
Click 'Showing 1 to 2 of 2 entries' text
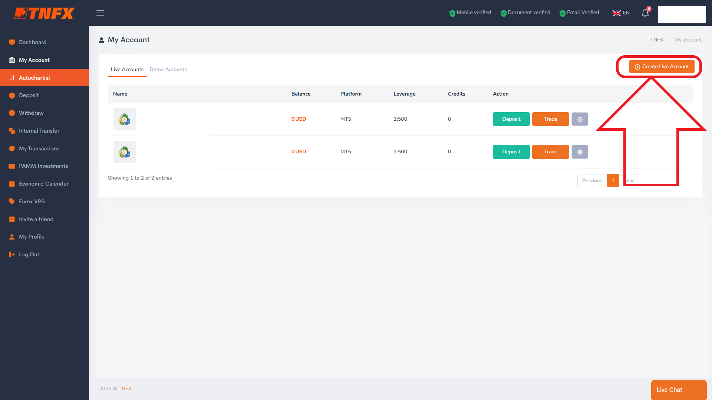pos(140,178)
